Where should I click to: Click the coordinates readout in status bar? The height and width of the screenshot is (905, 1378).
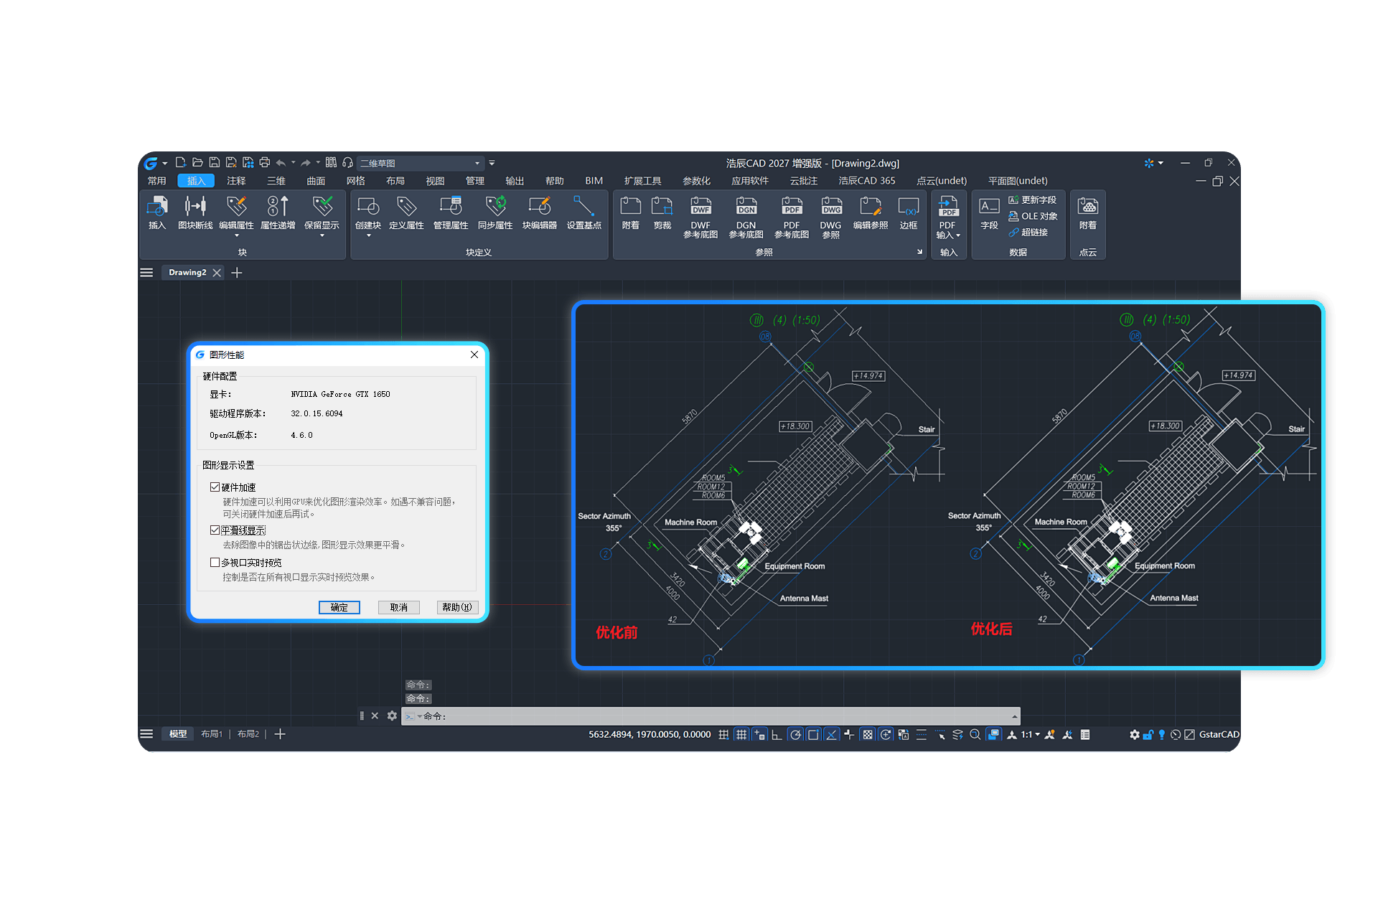click(650, 734)
